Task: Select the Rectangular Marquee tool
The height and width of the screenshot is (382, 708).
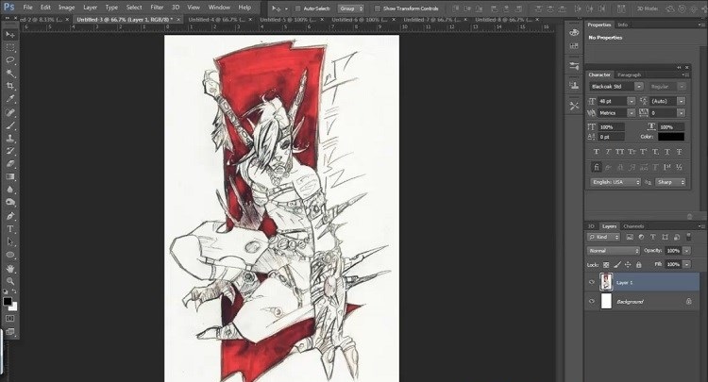Action: [10, 47]
